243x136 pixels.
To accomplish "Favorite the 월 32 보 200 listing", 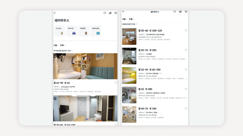I will 186,89.
